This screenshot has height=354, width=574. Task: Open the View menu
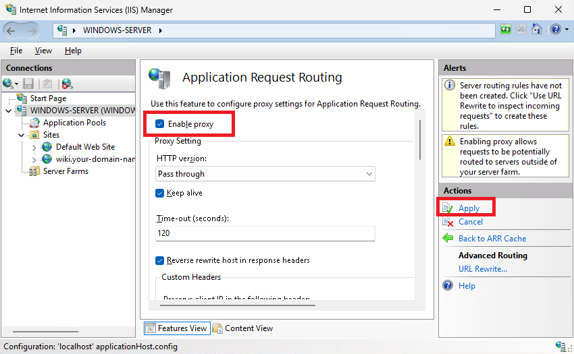[x=43, y=51]
